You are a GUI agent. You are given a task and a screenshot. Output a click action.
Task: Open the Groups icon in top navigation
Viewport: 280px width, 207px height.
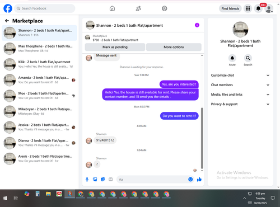pos(165,8)
